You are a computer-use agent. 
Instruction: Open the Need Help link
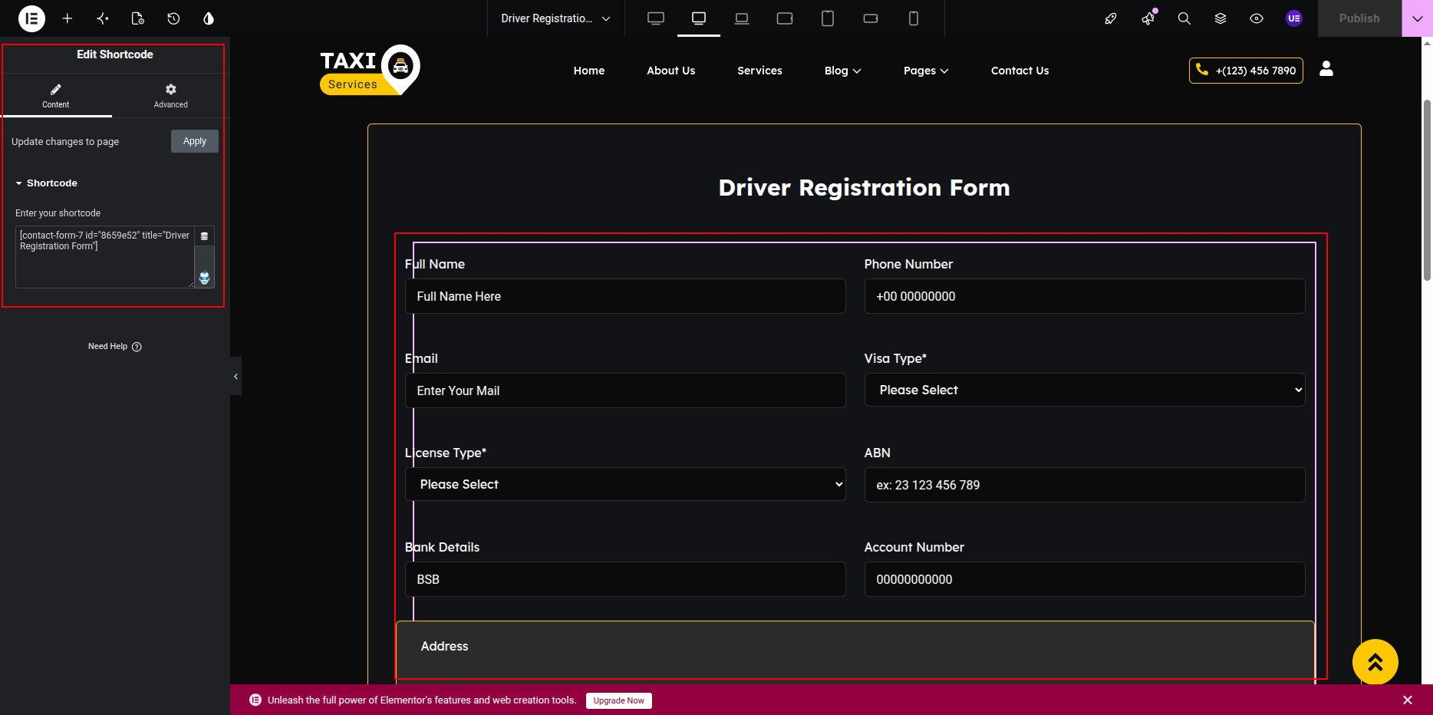click(x=115, y=347)
